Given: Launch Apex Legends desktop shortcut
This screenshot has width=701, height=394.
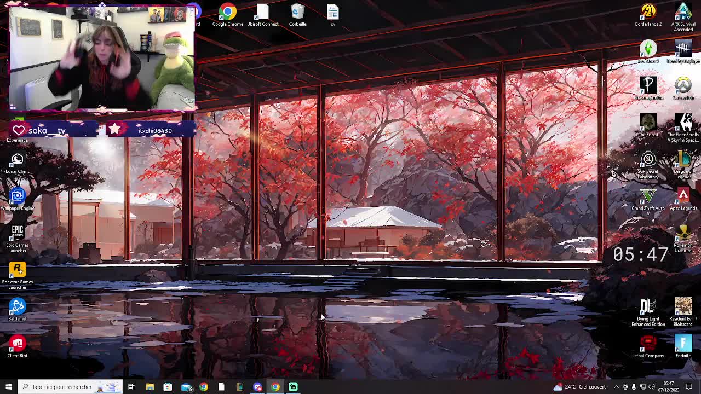Looking at the screenshot, I should 683,199.
